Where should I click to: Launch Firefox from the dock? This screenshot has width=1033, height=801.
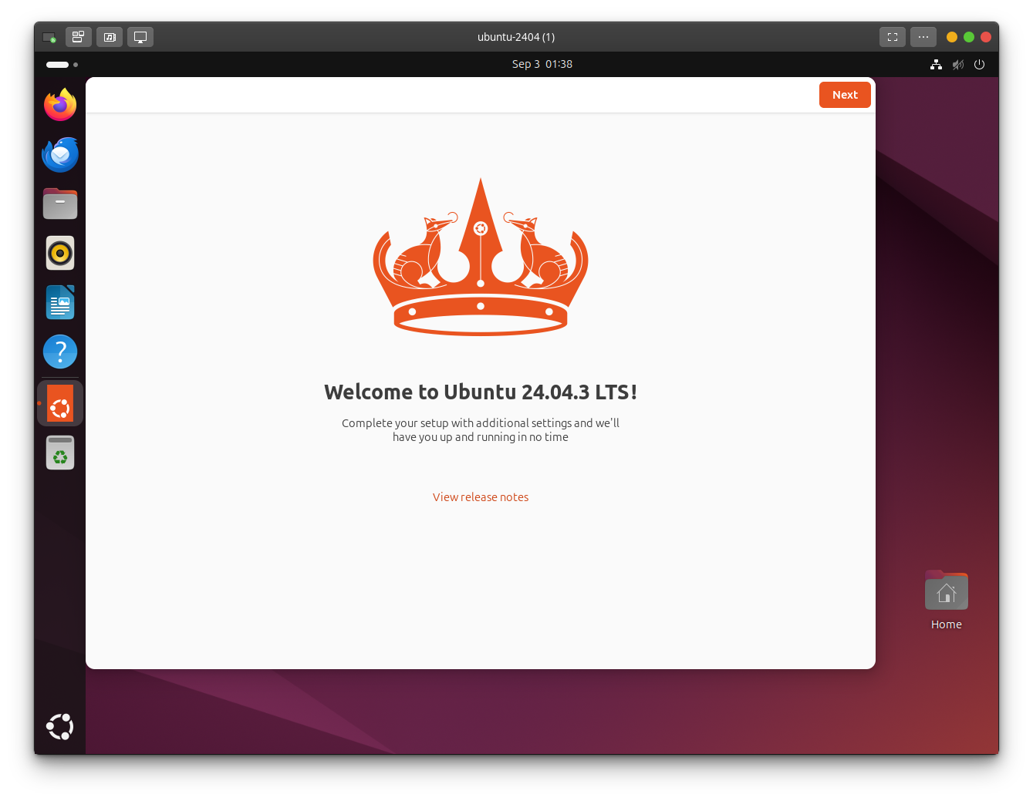point(60,105)
